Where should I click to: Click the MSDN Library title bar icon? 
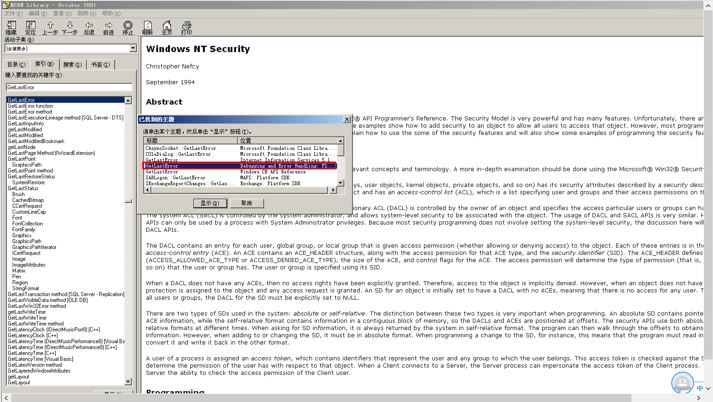point(6,5)
